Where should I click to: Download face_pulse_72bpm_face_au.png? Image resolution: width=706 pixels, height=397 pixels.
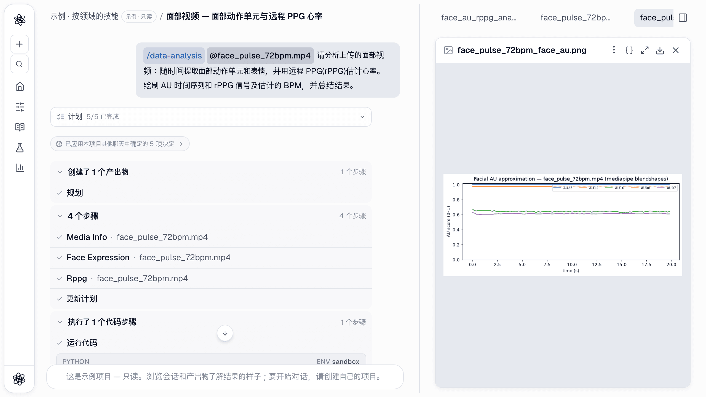point(660,50)
